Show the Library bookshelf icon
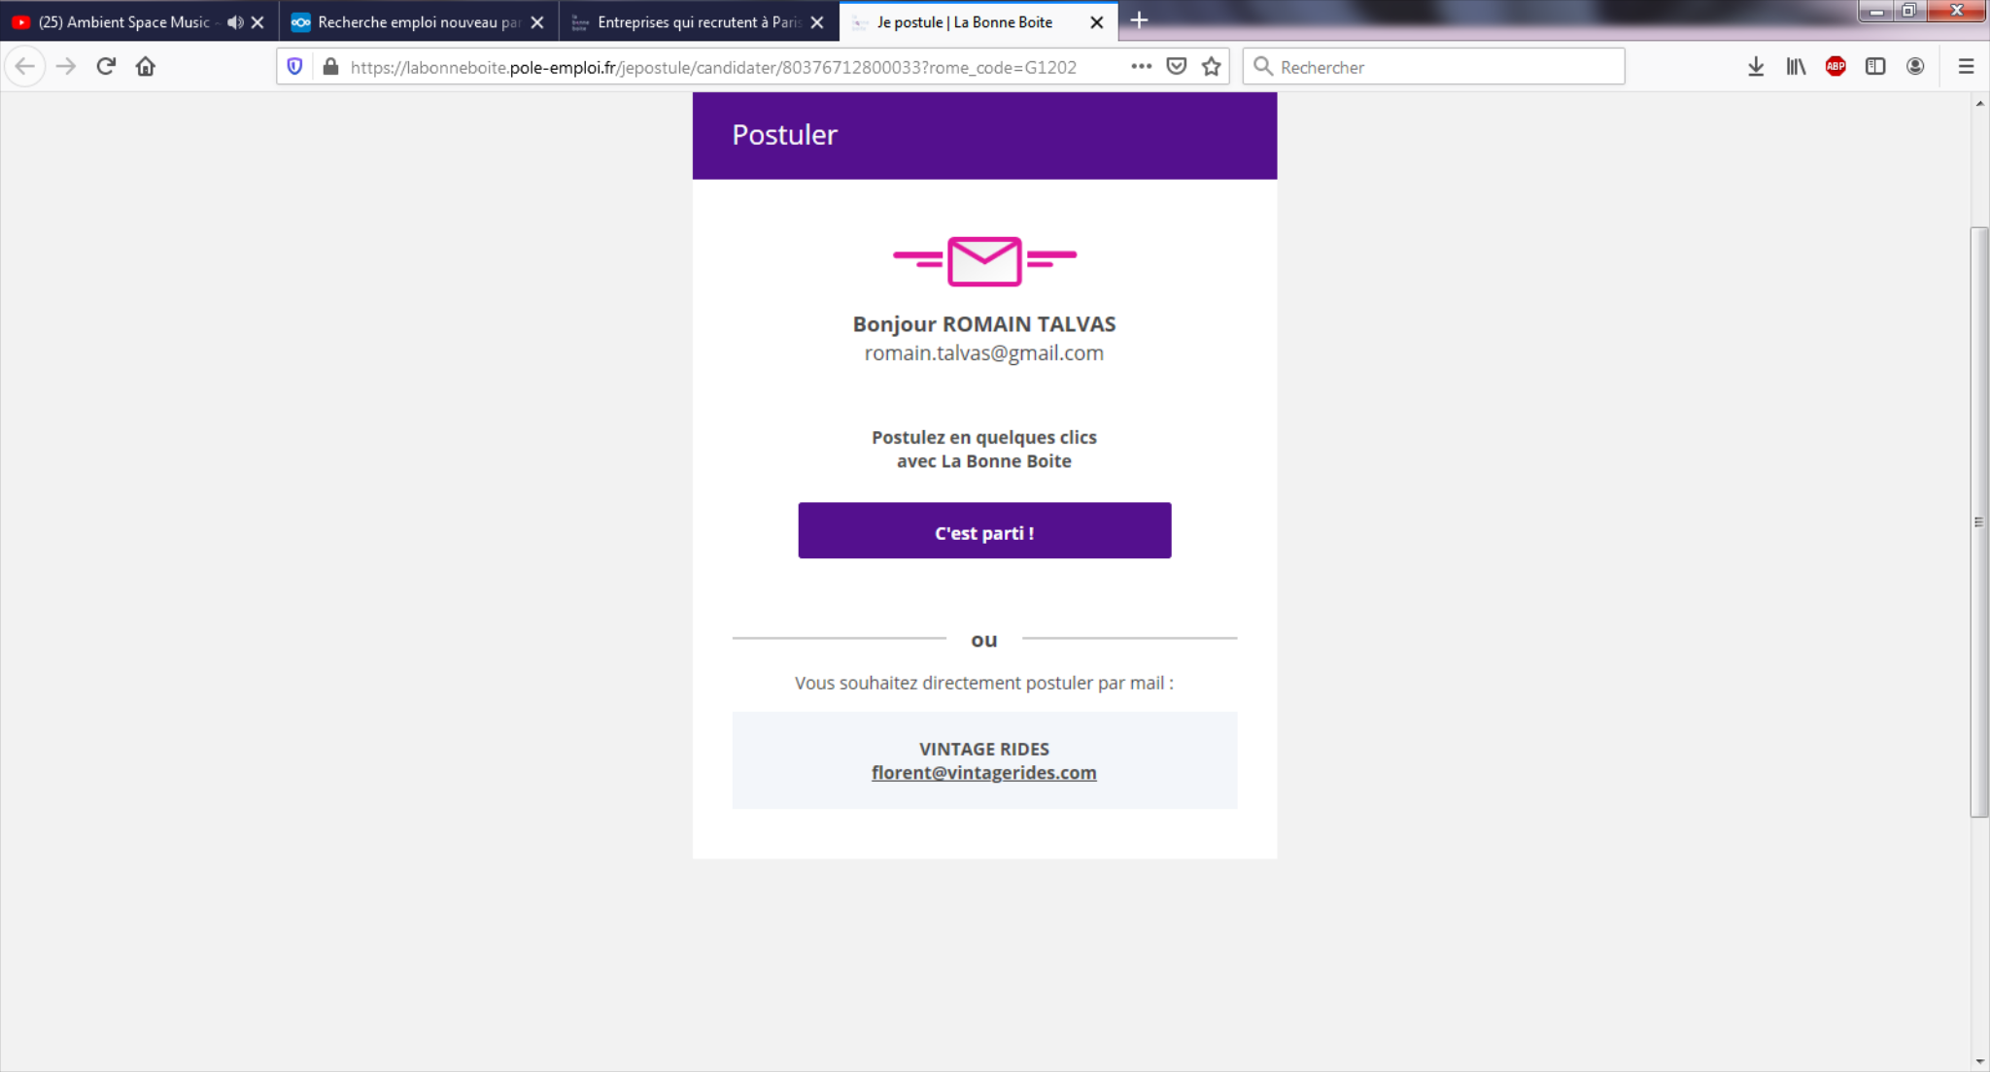The image size is (1990, 1072). click(1796, 66)
